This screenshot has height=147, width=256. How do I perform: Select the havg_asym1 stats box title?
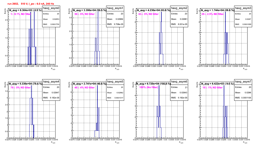click(115, 8)
